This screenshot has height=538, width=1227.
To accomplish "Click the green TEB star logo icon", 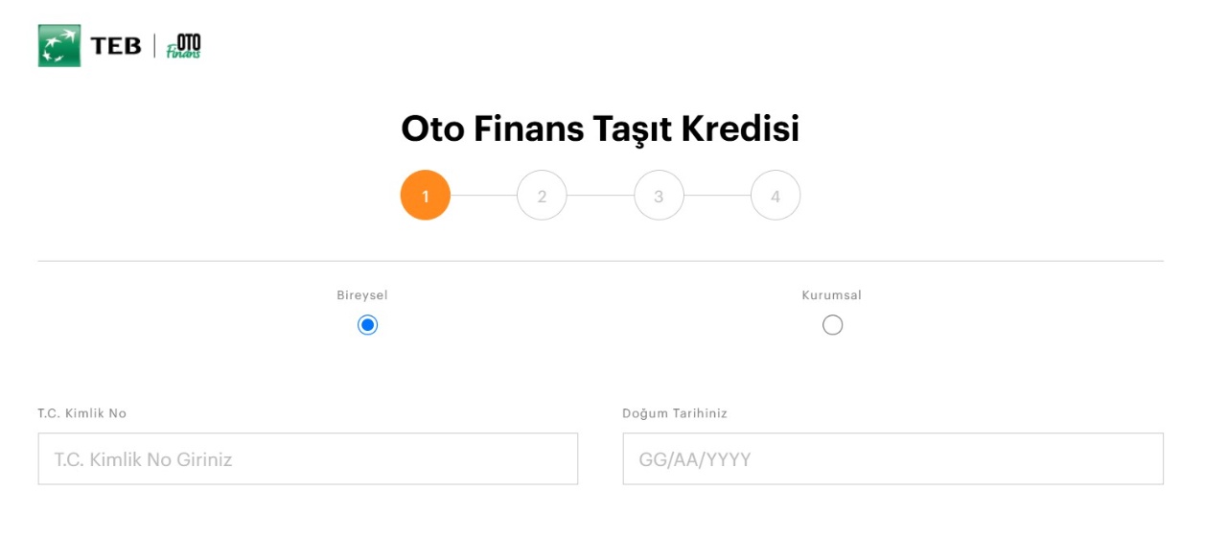I will 59,45.
